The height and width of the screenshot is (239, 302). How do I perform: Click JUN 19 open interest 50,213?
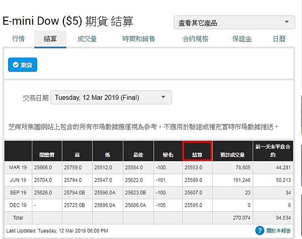coord(283,180)
